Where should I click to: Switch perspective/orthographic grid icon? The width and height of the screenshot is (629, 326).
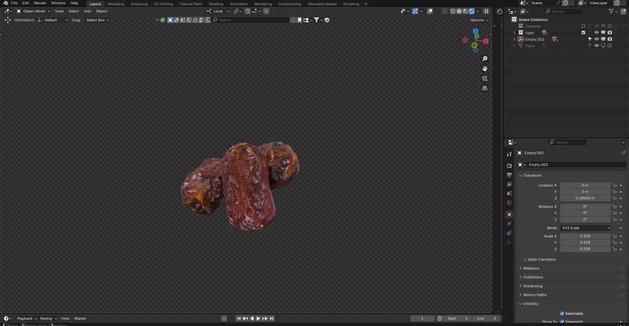pyautogui.click(x=485, y=88)
